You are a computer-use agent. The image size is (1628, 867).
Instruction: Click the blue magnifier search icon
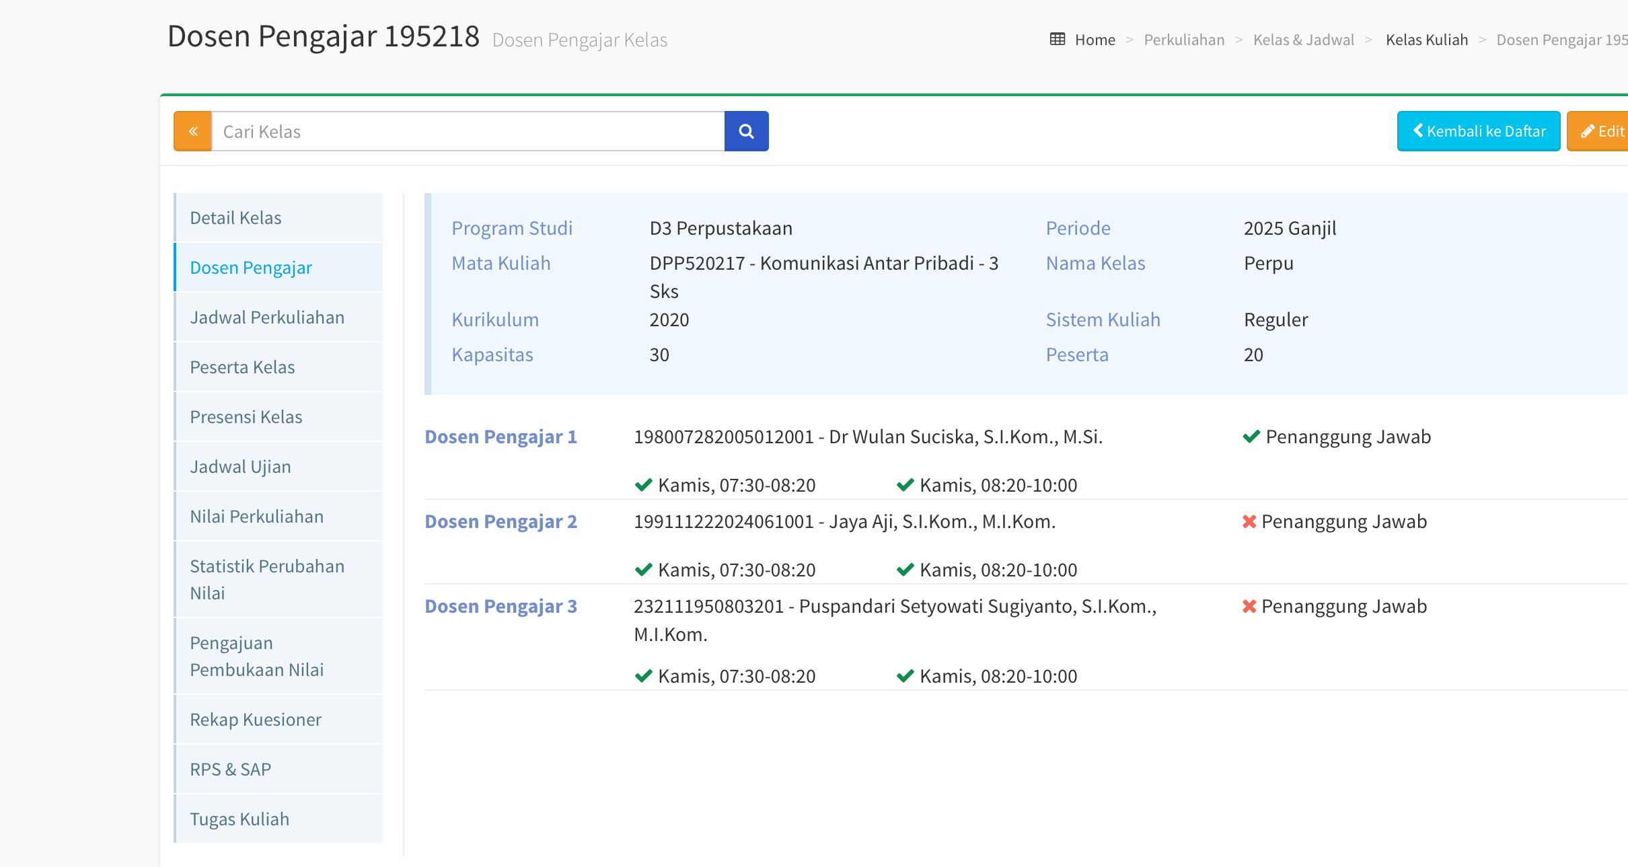click(746, 131)
